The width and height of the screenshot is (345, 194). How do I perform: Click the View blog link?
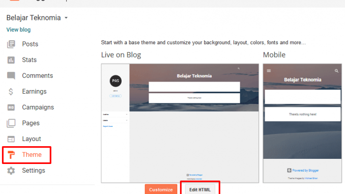coord(18,30)
